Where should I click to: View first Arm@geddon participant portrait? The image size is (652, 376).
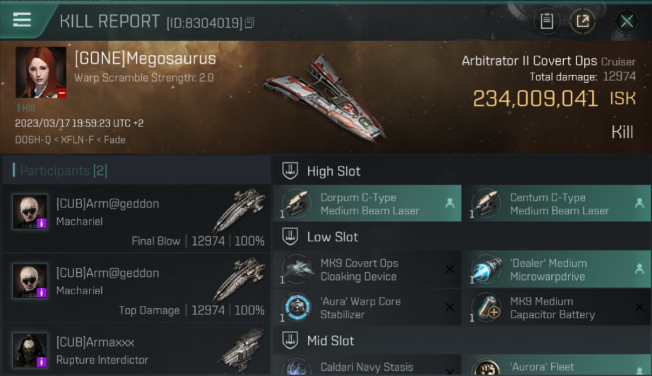click(30, 212)
